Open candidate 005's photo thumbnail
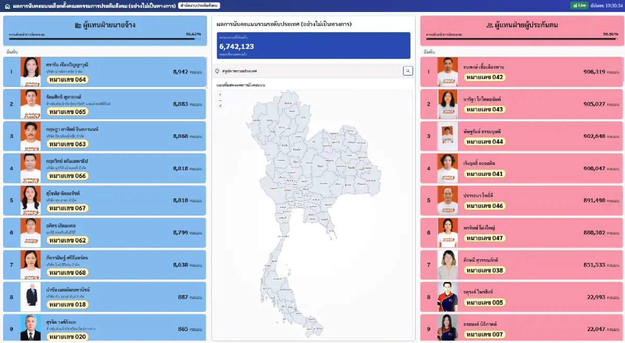Viewport: 625px width, 343px height. point(447,297)
